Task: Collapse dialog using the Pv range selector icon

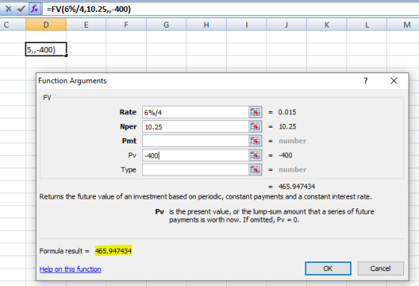Action: click(255, 155)
